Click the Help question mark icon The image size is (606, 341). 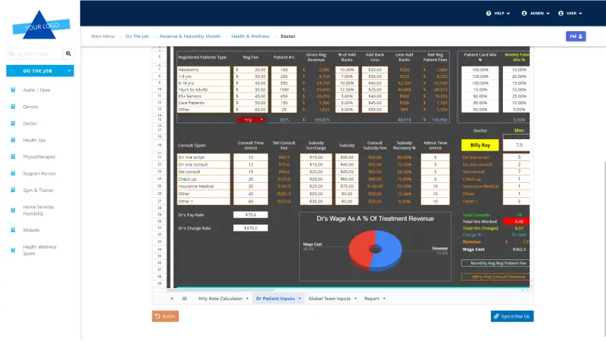click(489, 14)
